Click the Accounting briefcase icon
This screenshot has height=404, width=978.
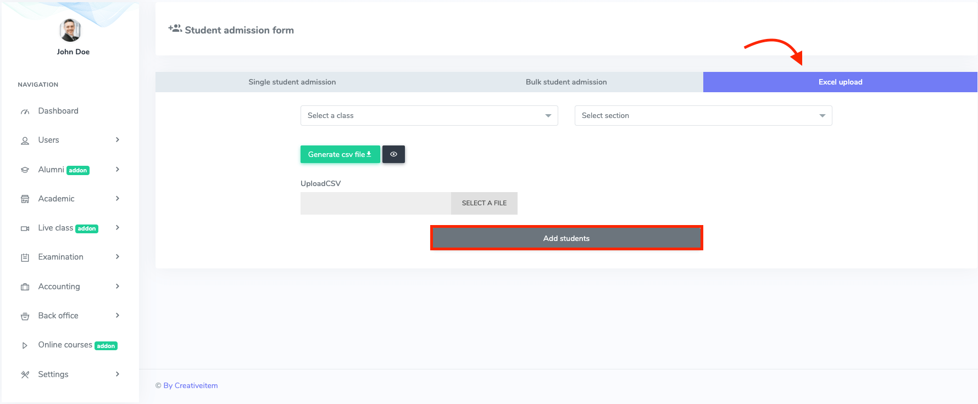25,287
